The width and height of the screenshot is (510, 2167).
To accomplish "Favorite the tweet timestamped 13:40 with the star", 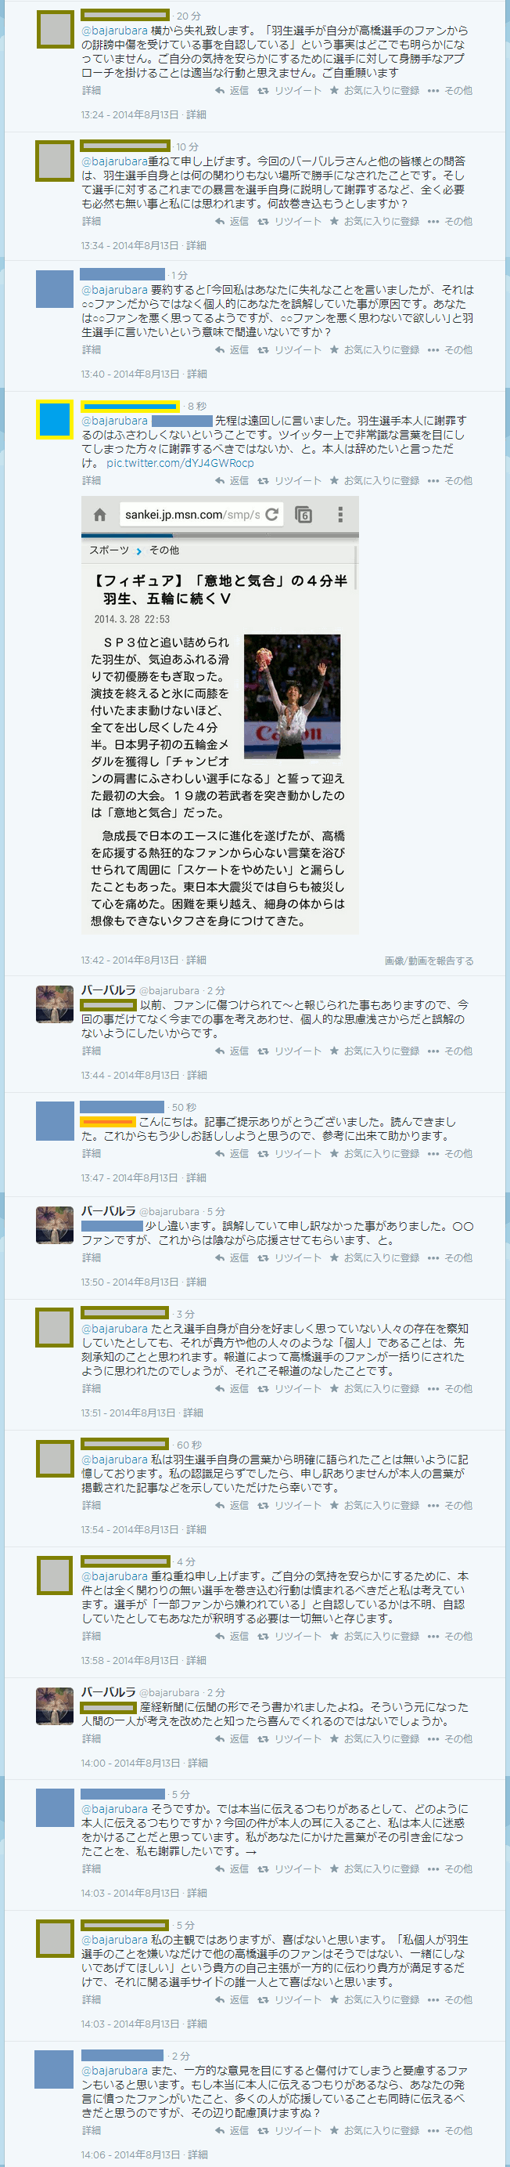I will pos(335,350).
